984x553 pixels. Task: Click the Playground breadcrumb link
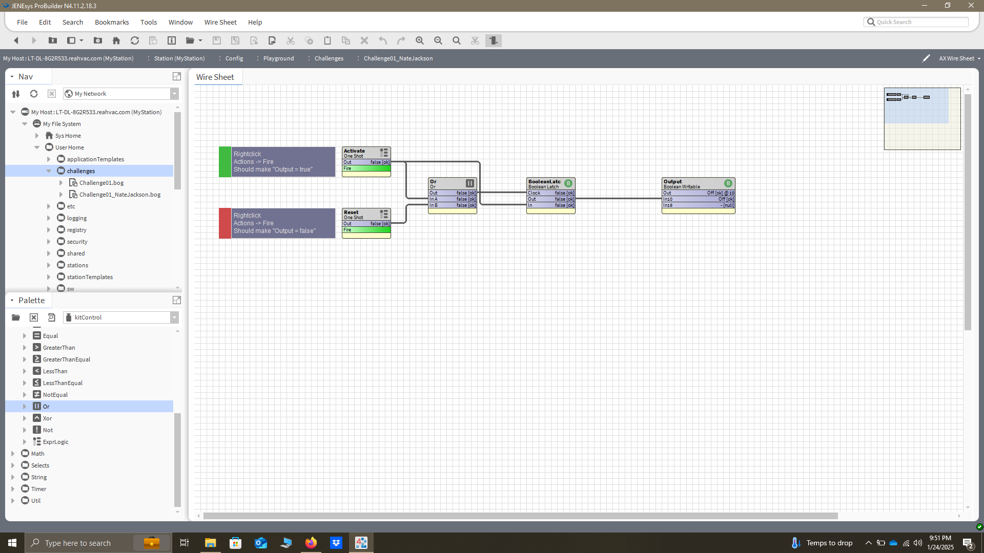click(278, 58)
